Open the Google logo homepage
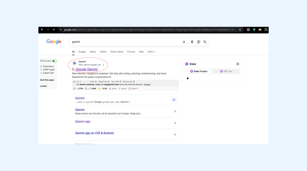Viewport: 307px width, 171px height. [54, 42]
